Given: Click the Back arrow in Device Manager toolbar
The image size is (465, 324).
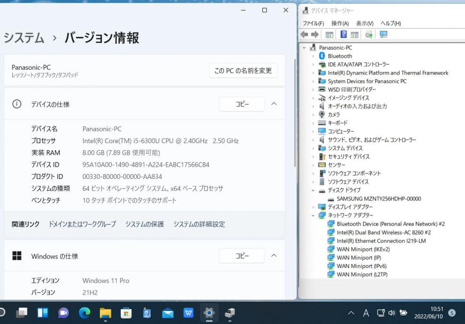Looking at the screenshot, I should pyautogui.click(x=304, y=34).
